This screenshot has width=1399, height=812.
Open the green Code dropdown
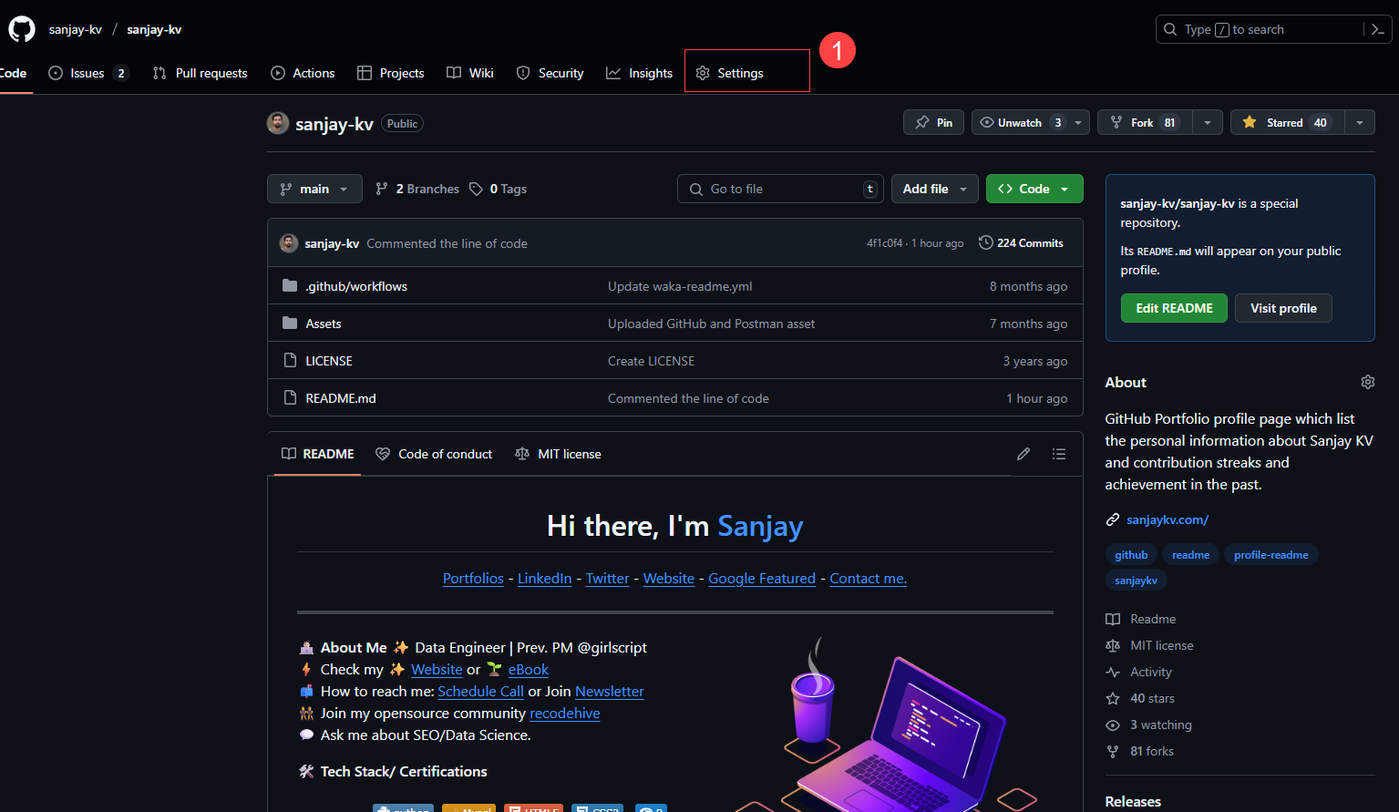[1034, 189]
